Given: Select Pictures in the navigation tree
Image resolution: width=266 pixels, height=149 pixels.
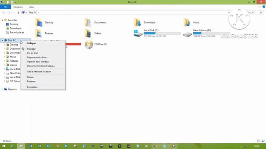Looking at the screenshot, I should (x=14, y=61).
